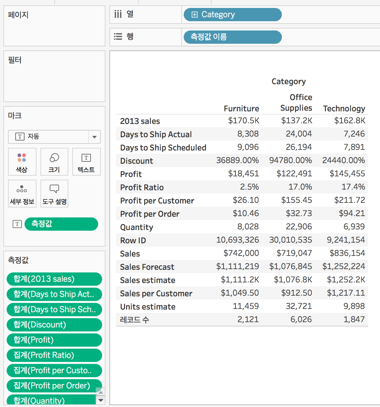Screen dimensions: 380x407
Task: Click up arrow of measure values scrollbar
Action: 101,392
